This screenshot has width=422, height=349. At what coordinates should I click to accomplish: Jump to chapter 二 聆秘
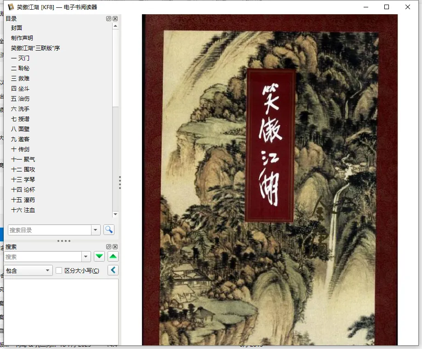click(20, 68)
